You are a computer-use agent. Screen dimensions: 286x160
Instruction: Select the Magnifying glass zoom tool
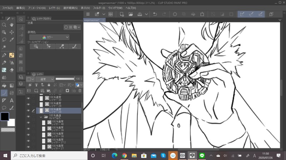tap(4, 25)
